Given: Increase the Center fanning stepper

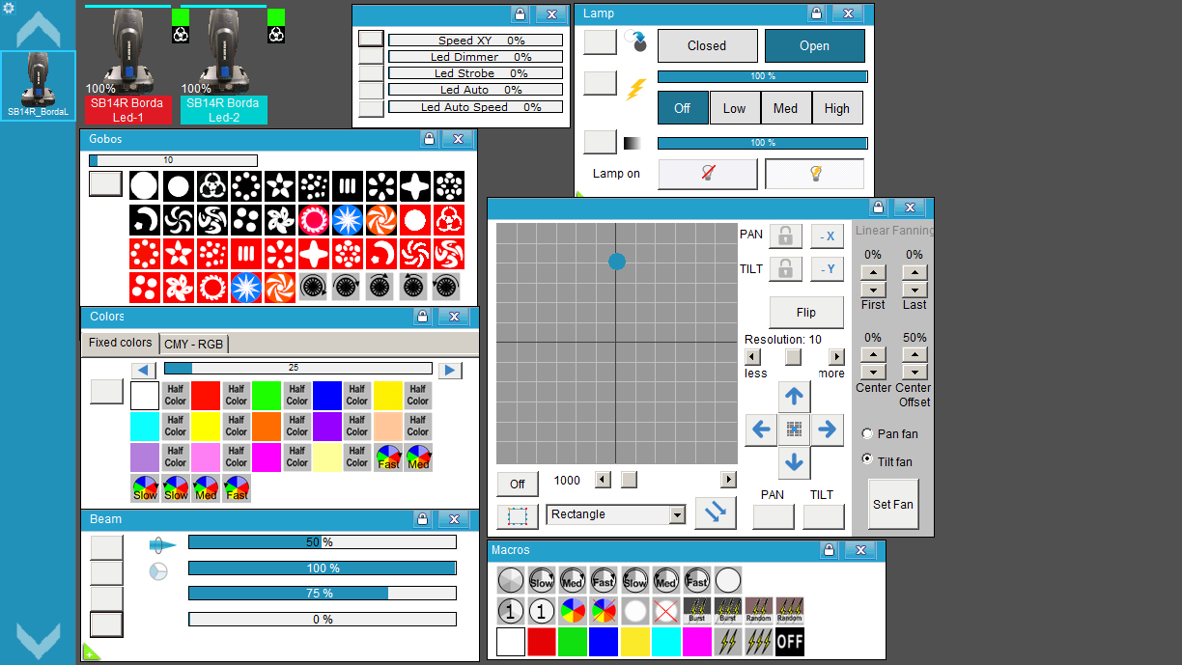Looking at the screenshot, I should tap(873, 355).
